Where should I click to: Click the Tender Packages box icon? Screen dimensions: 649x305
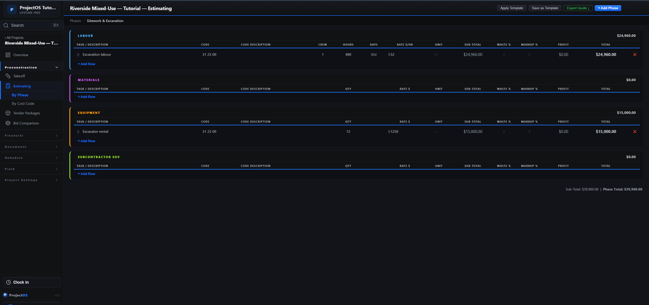click(8, 113)
